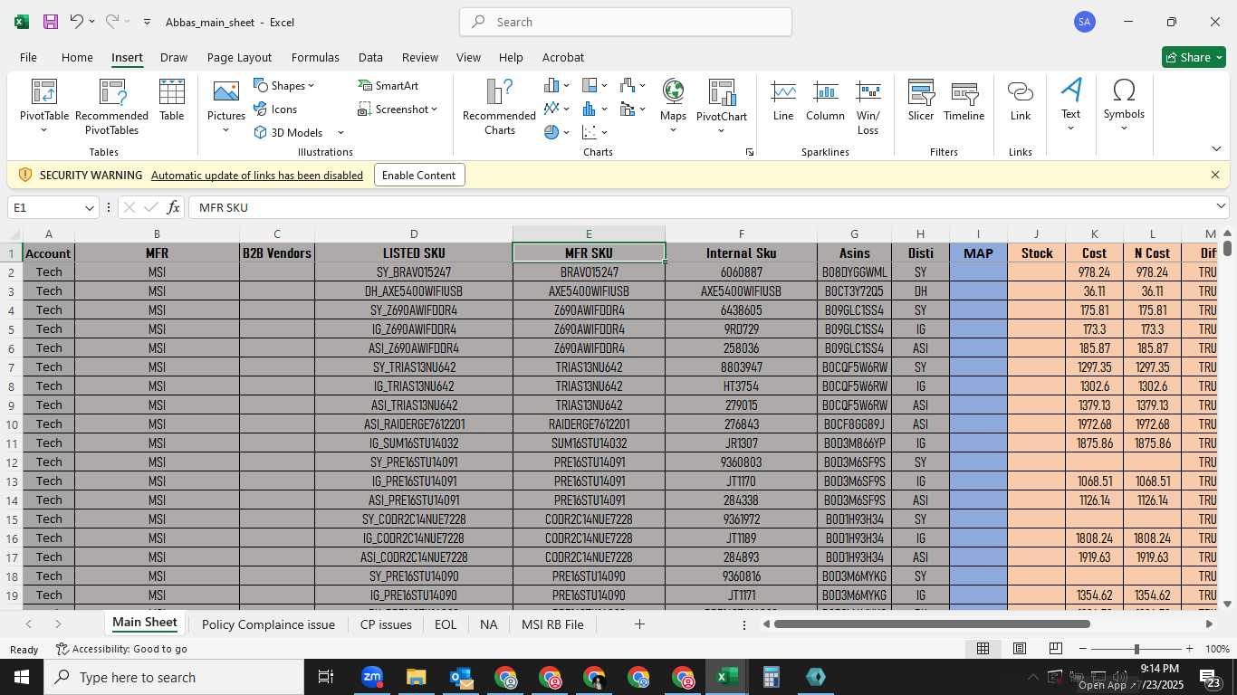This screenshot has width=1237, height=695.
Task: Click the Save icon in title bar
Action: coord(51,22)
